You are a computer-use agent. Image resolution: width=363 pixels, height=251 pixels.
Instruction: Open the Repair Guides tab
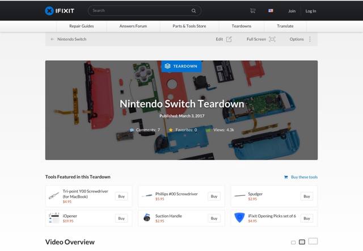click(82, 26)
